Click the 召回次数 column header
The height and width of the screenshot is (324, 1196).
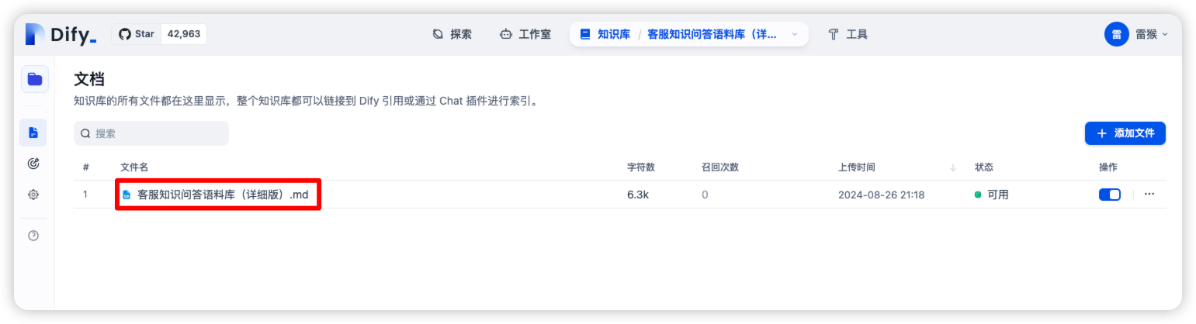[x=720, y=167]
